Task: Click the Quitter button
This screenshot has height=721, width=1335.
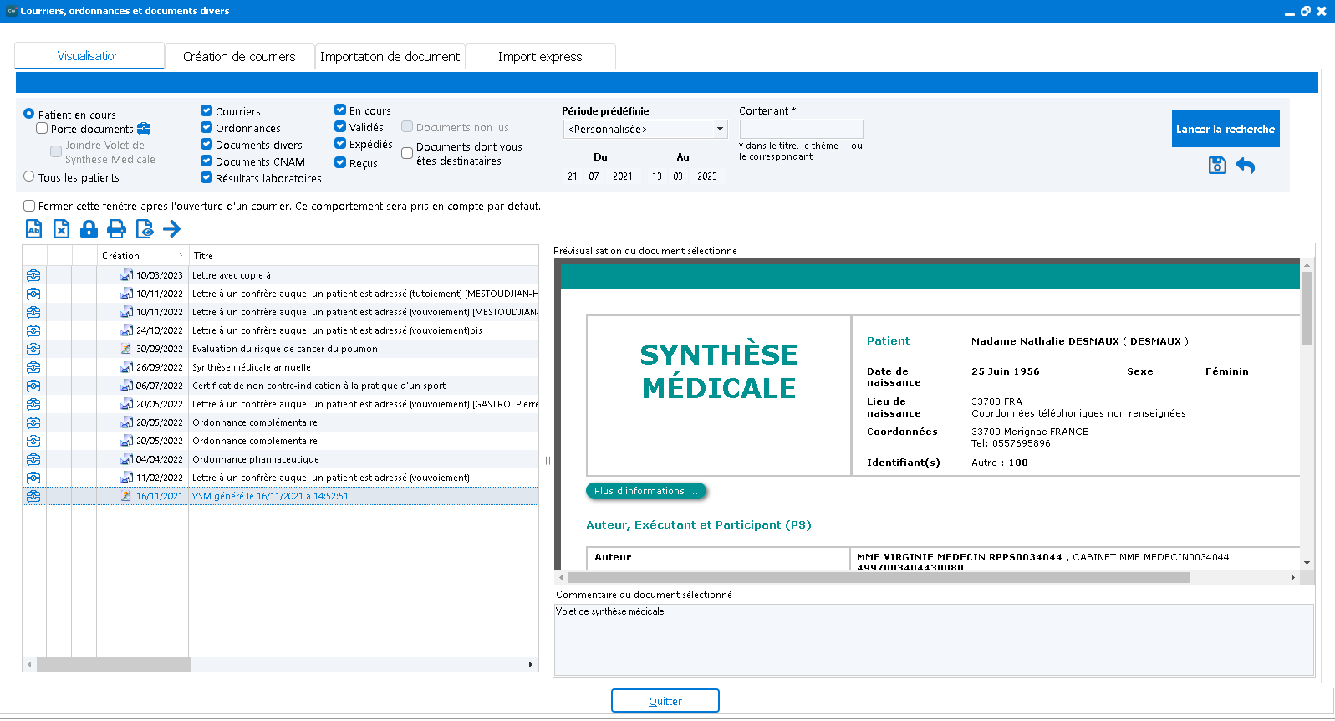Action: point(665,701)
